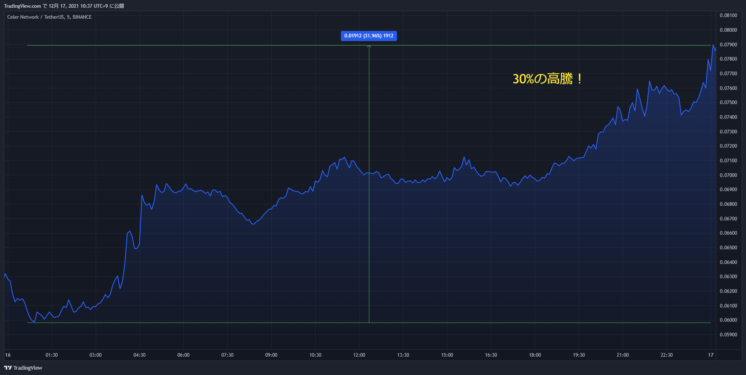
Task: Click the 19:30 time axis label
Action: coord(579,355)
